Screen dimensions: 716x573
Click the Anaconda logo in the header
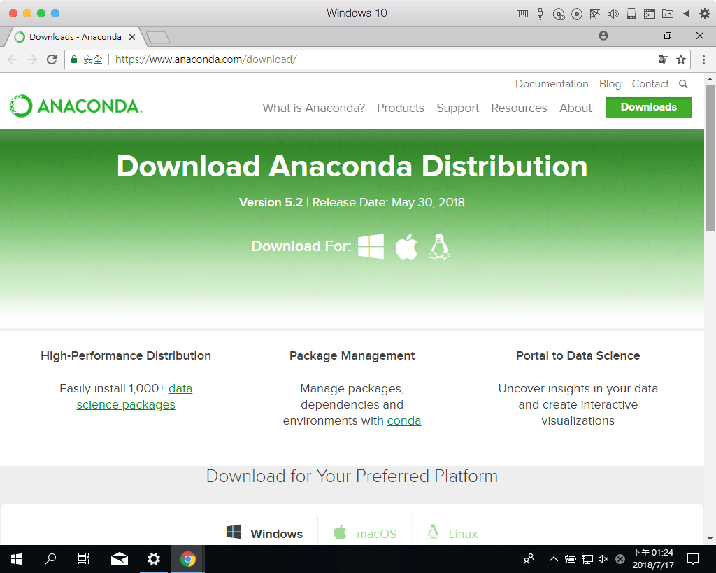[76, 106]
